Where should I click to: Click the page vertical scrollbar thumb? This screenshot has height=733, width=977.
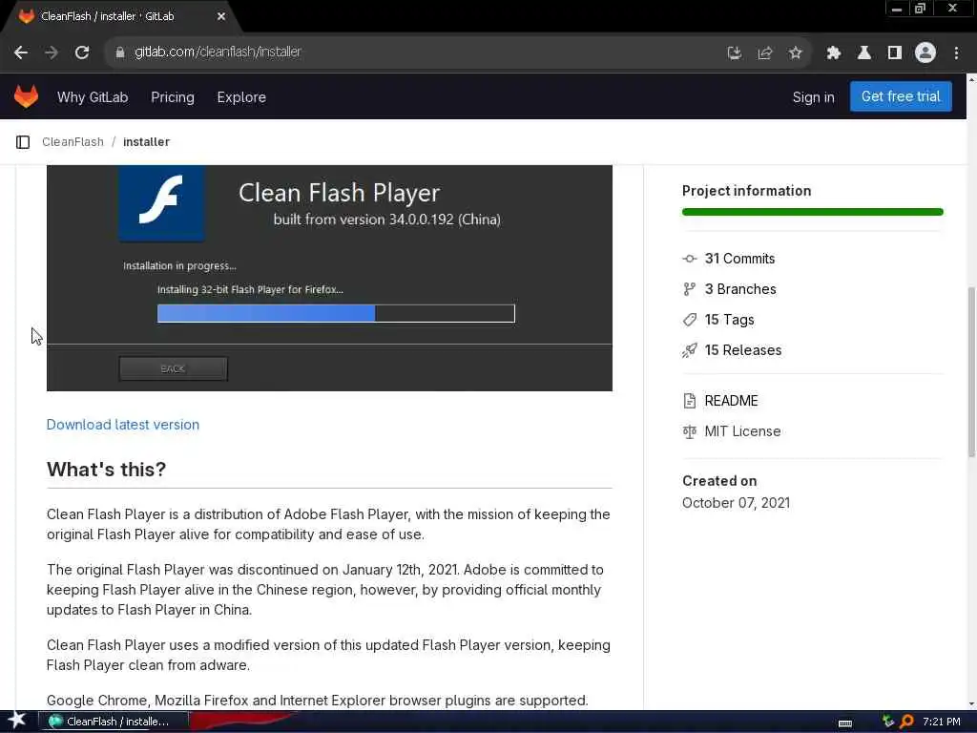tap(971, 372)
